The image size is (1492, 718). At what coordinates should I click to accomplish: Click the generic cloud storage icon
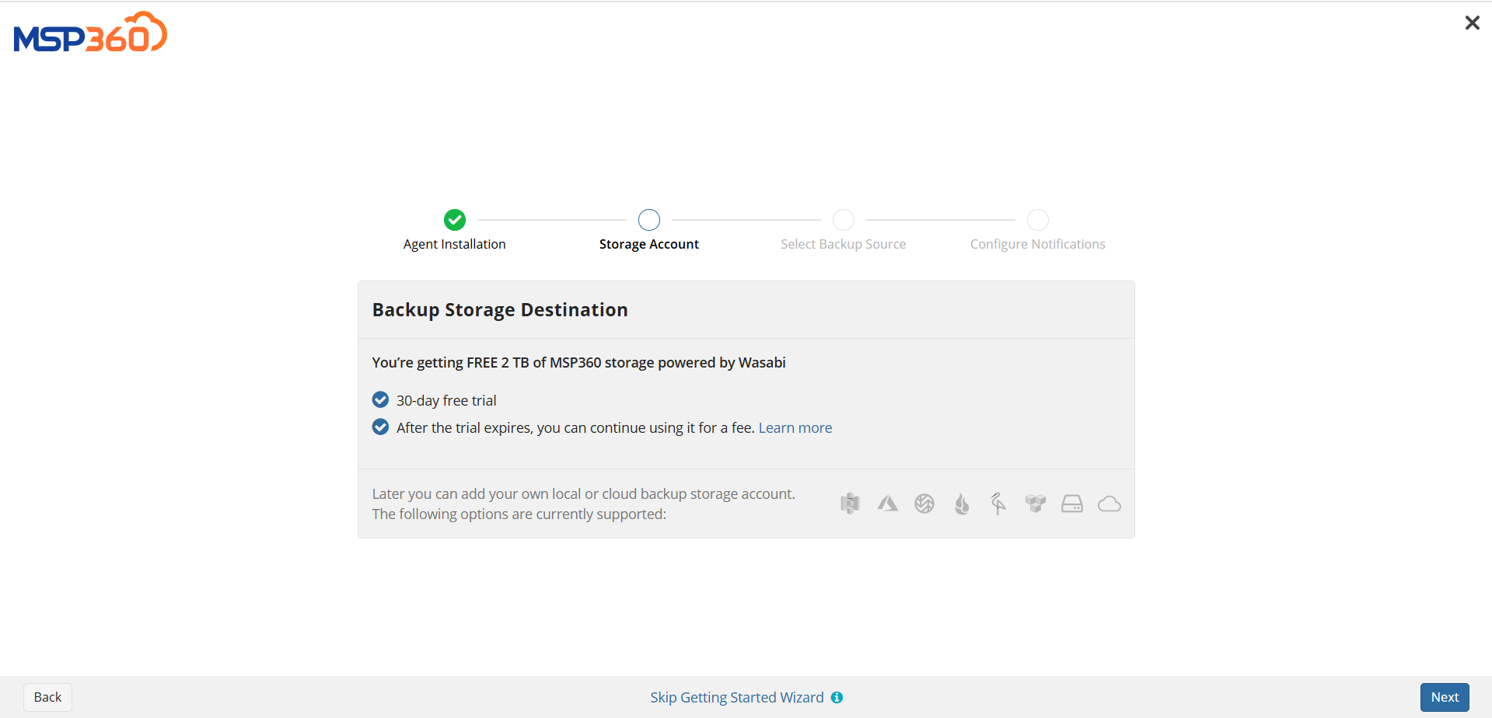[1109, 504]
